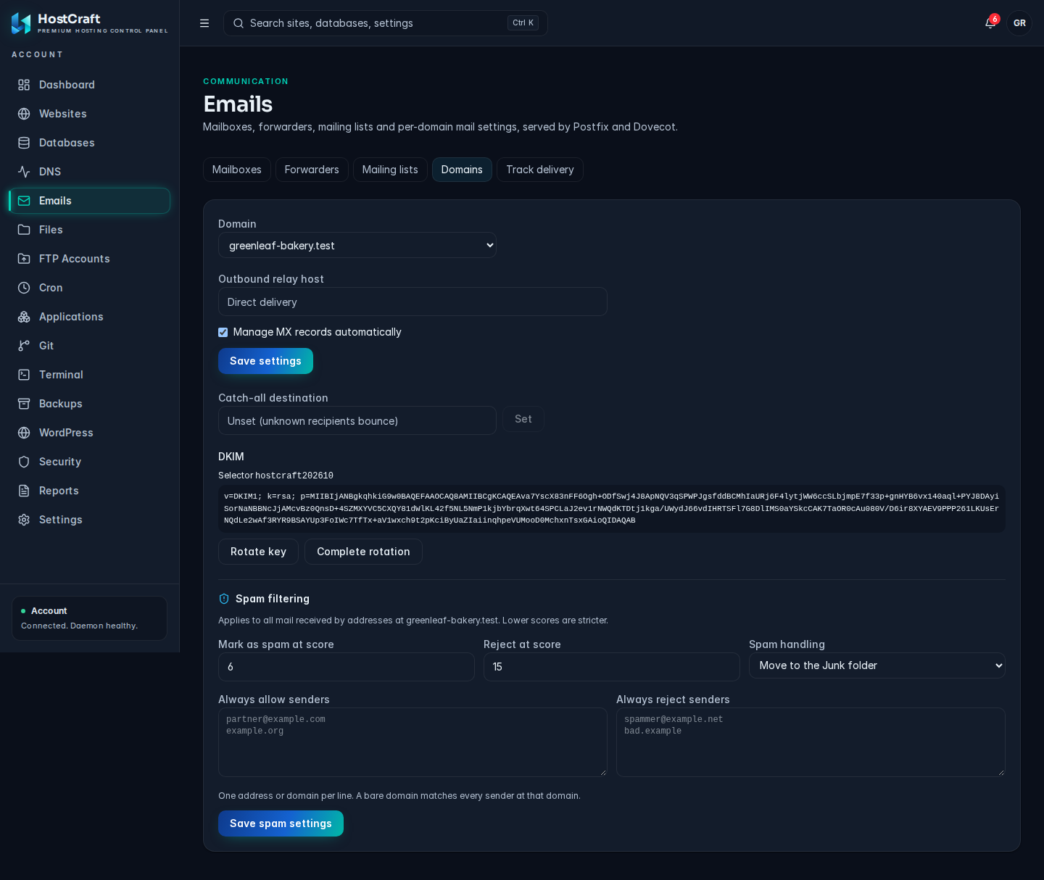Switch to the Mailing lists tab
This screenshot has width=1044, height=880.
pyautogui.click(x=390, y=170)
